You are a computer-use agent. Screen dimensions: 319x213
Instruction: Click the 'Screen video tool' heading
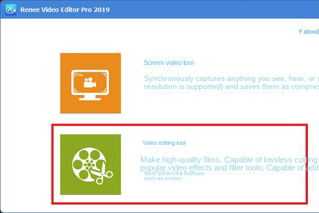click(x=169, y=63)
